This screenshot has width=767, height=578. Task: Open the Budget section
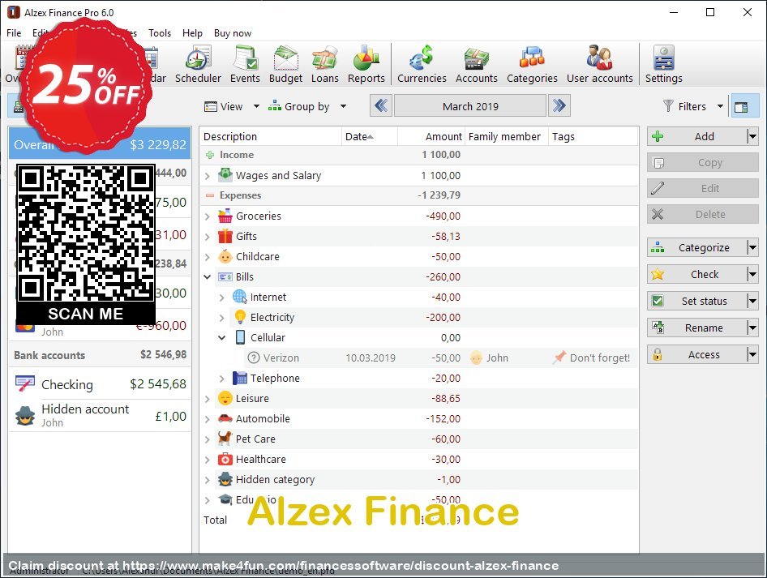tap(285, 65)
